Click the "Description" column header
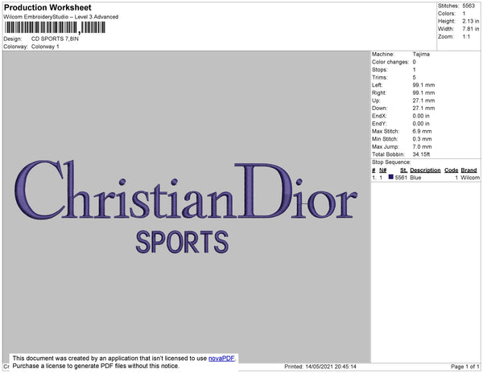Viewport: 483px width, 373px height. (425, 170)
